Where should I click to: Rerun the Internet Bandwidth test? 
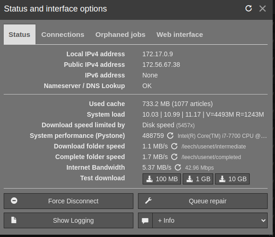(178, 167)
